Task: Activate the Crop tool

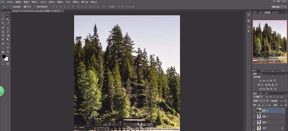Action: click(x=3, y=23)
